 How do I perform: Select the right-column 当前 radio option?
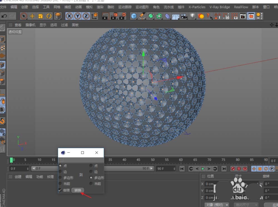(x=91, y=184)
